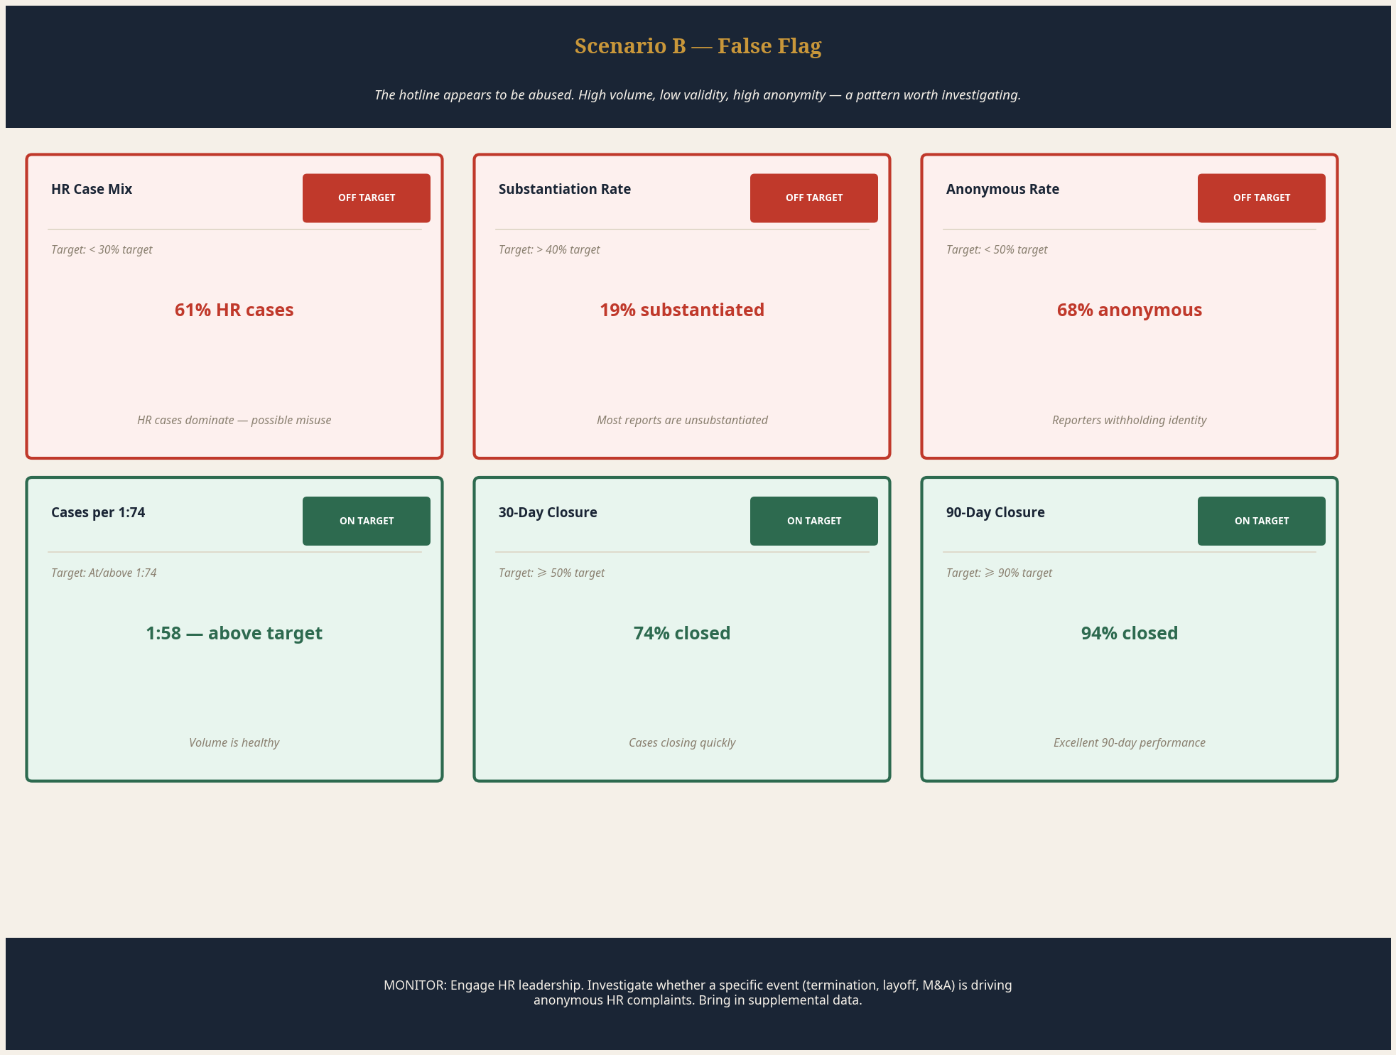1396x1055 pixels.
Task: Click 'Target: < 30% target' text
Action: coord(102,249)
